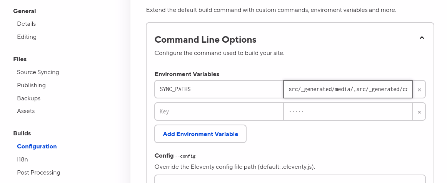
Task: Click the empty Key input field
Action: [x=218, y=111]
